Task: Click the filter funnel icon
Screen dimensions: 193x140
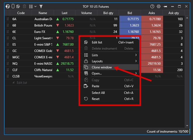Action: click(41, 6)
